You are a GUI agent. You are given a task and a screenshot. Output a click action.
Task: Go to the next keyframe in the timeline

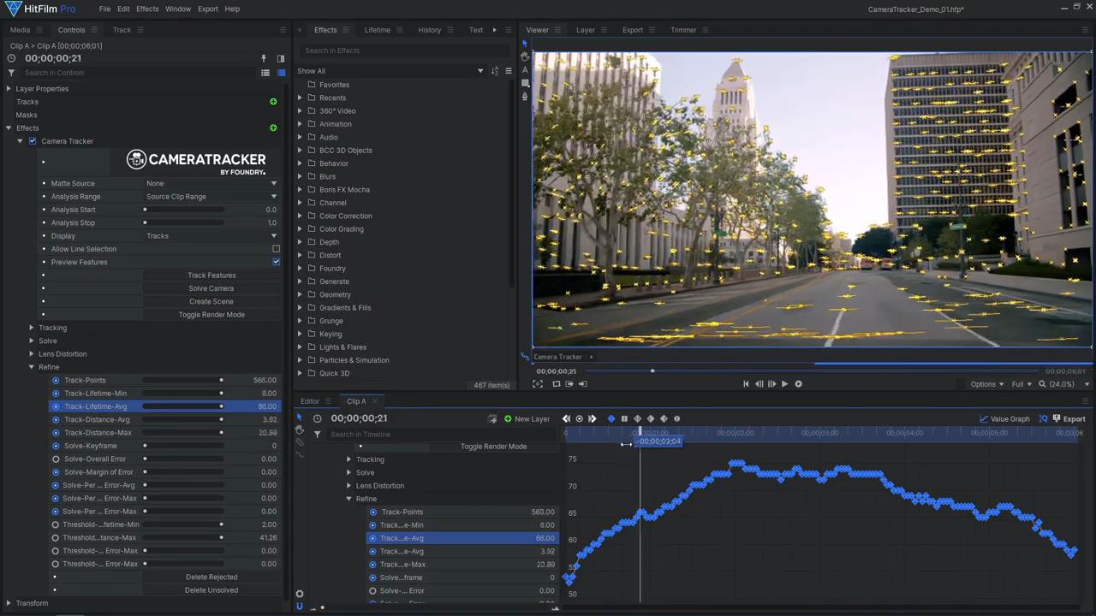592,418
